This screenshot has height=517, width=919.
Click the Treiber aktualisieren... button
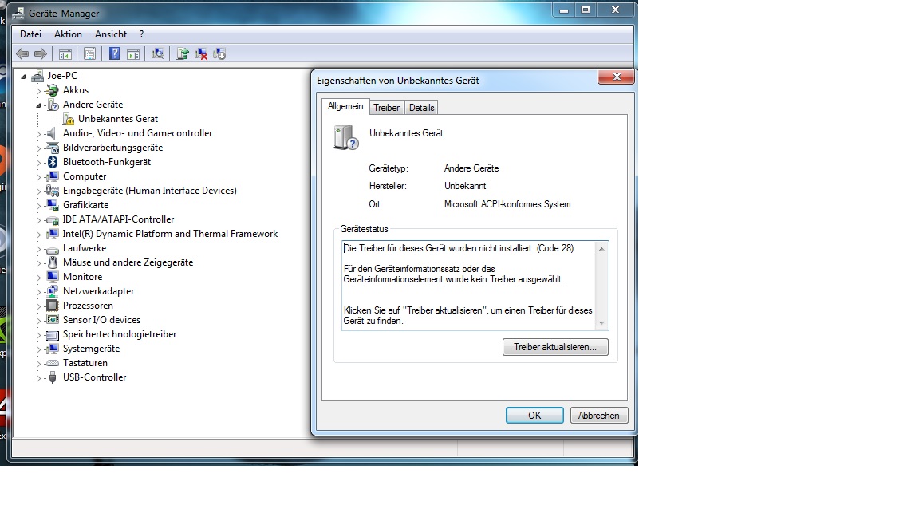(x=555, y=347)
